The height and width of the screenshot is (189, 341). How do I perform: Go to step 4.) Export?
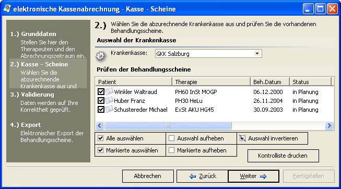(x=26, y=125)
